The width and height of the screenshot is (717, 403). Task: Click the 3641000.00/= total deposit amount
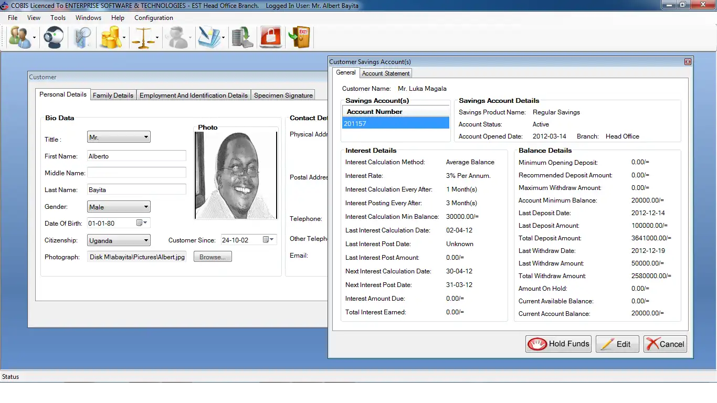tap(651, 238)
